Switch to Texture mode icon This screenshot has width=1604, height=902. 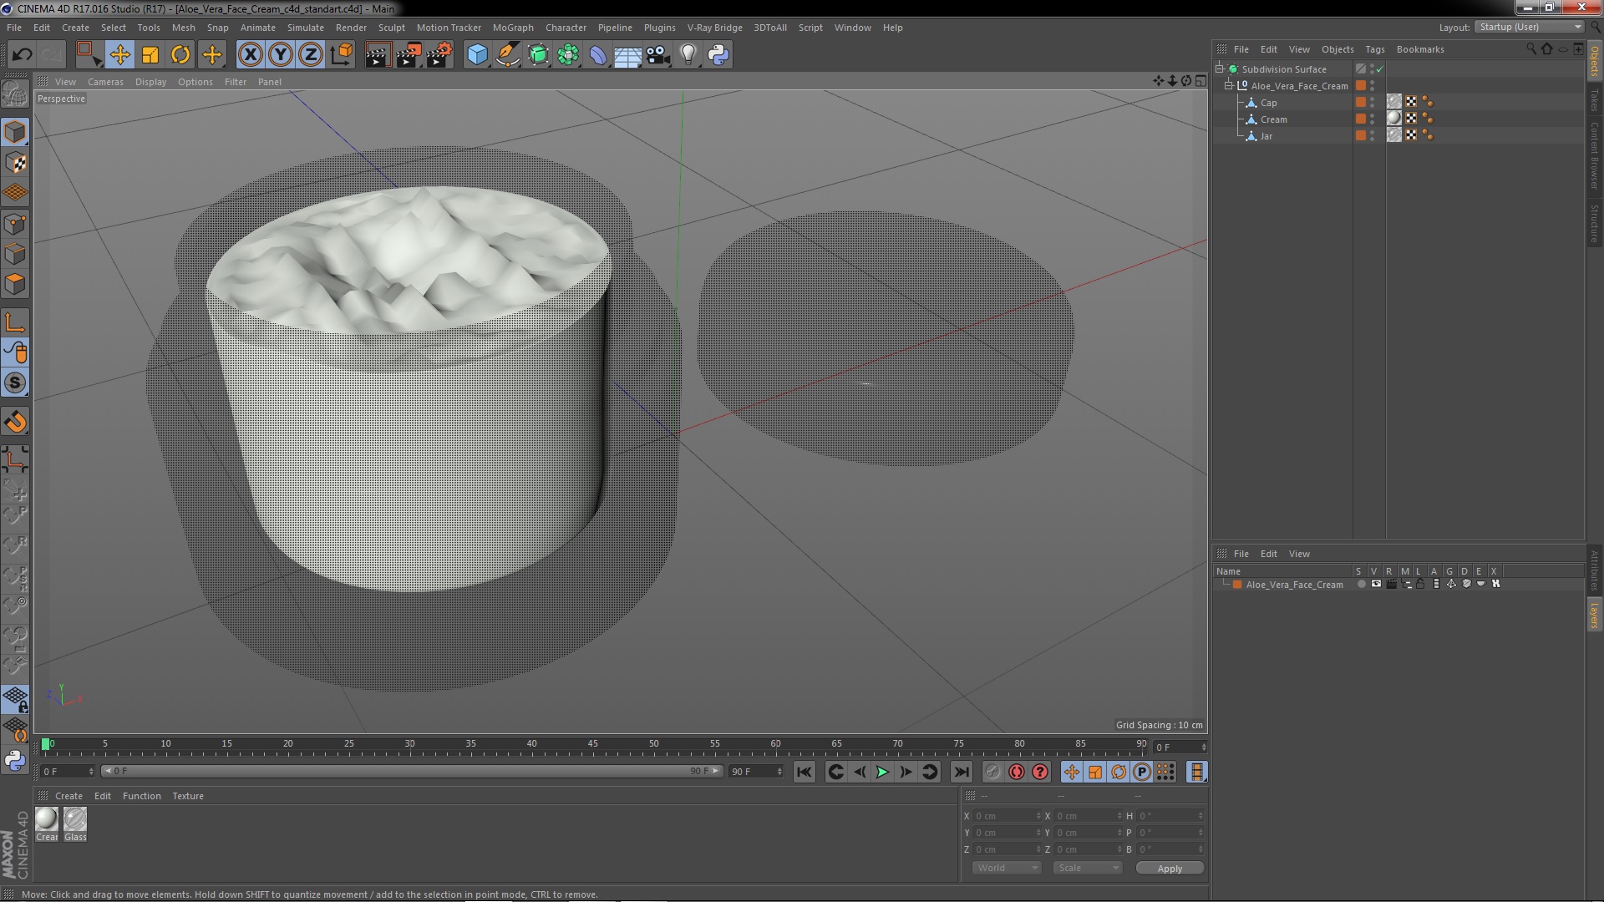tap(15, 163)
